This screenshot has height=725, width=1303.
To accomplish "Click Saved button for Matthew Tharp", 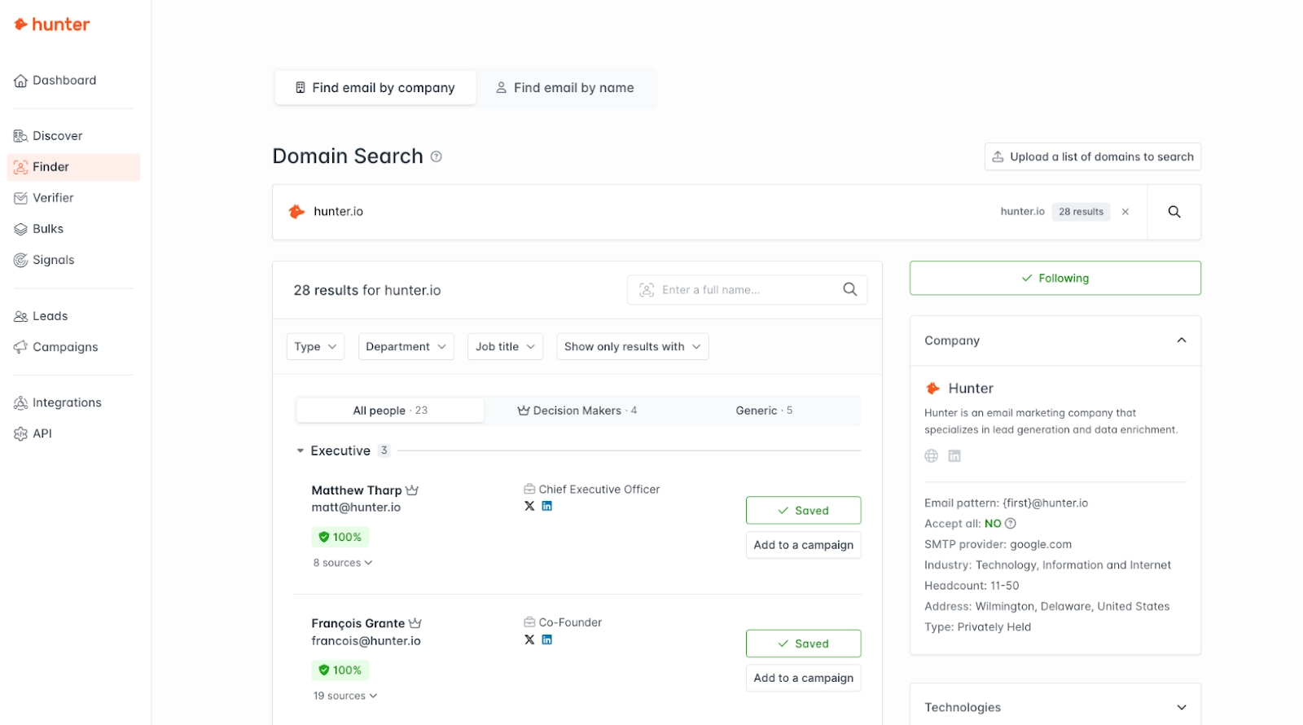I will pos(803,511).
